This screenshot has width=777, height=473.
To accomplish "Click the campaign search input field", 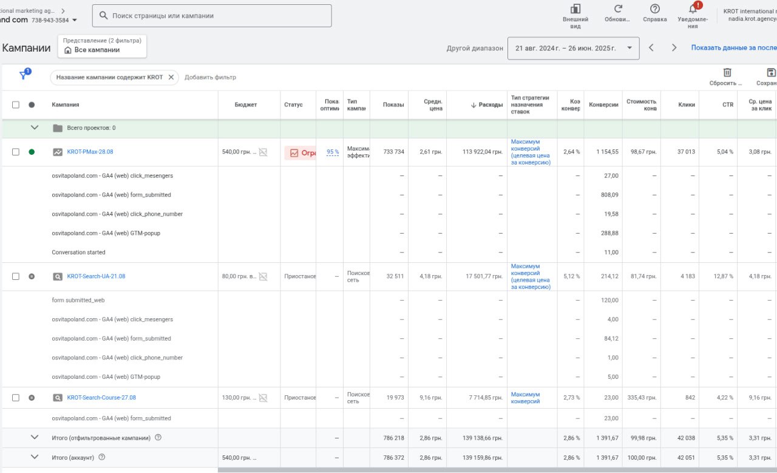I will pyautogui.click(x=212, y=16).
